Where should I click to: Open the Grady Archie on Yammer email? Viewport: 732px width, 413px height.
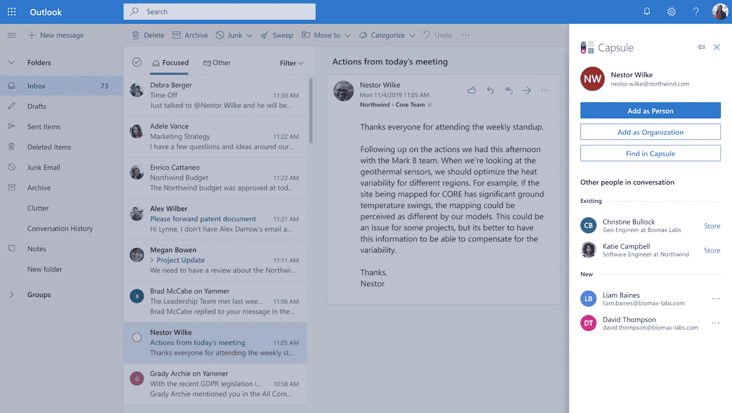click(x=216, y=384)
